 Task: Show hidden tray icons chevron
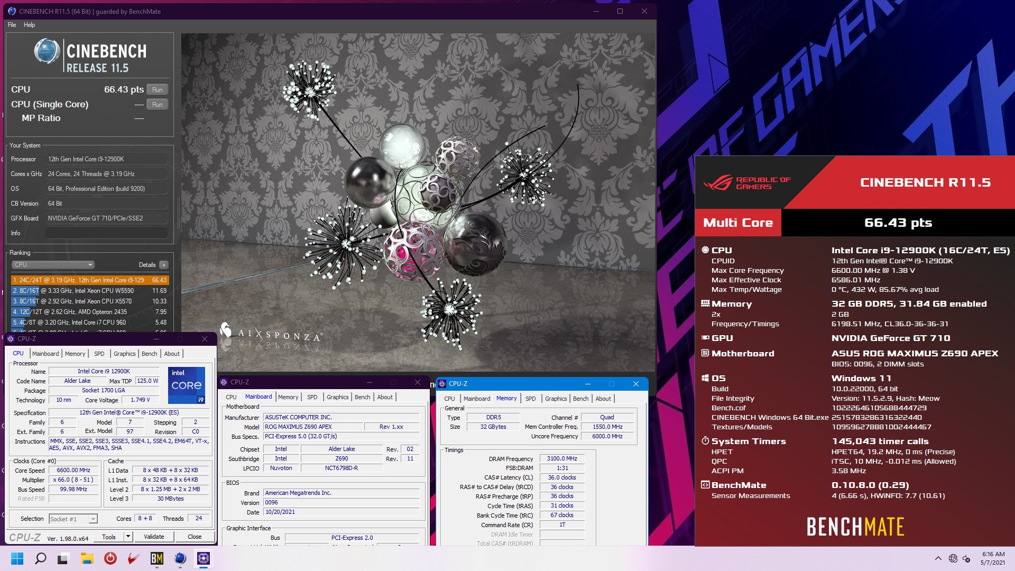[x=938, y=558]
